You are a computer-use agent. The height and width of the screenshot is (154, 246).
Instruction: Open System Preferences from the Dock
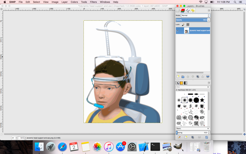click(x=132, y=147)
